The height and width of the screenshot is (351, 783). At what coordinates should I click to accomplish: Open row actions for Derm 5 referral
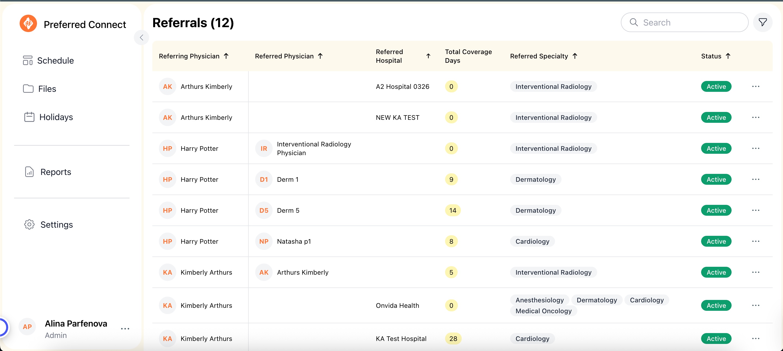coord(756,211)
